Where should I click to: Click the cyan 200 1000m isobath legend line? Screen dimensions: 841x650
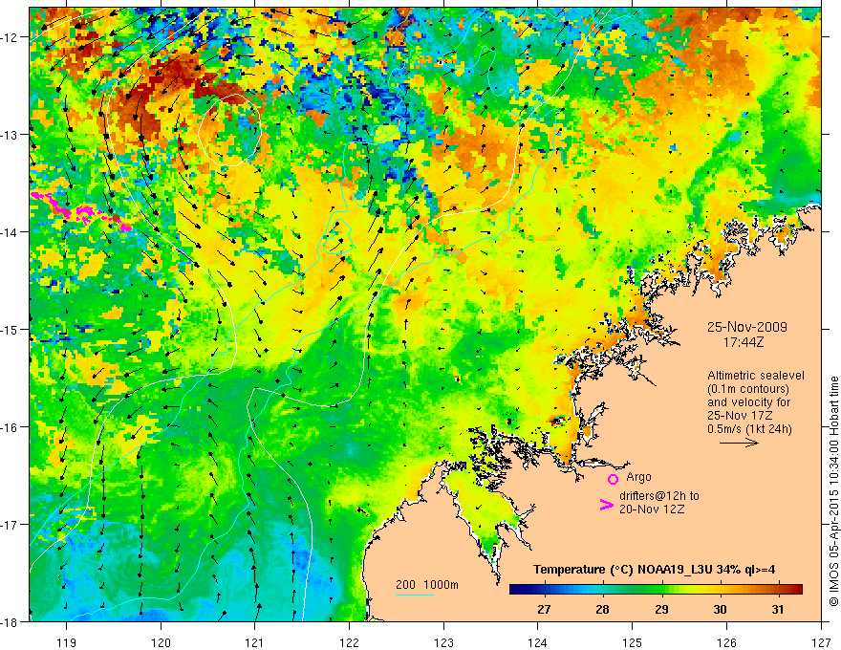415,595
